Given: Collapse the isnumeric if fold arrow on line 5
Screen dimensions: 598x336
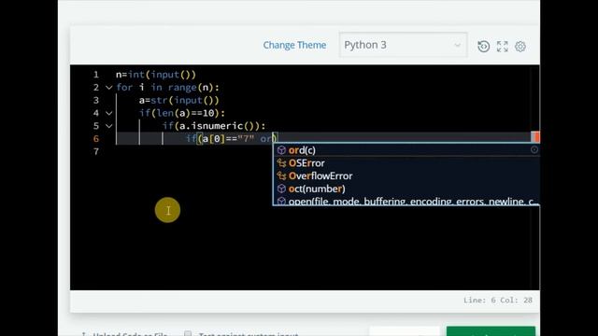Looking at the screenshot, I should (x=108, y=126).
